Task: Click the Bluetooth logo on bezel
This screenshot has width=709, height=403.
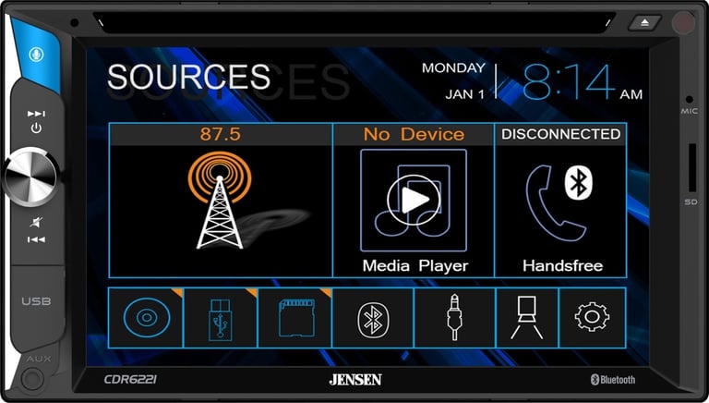Action: coord(613,380)
